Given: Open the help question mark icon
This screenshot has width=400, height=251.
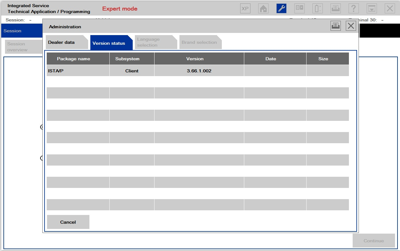Looking at the screenshot, I should [x=354, y=8].
